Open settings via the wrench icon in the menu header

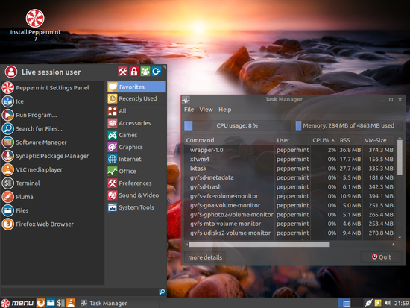pos(123,72)
